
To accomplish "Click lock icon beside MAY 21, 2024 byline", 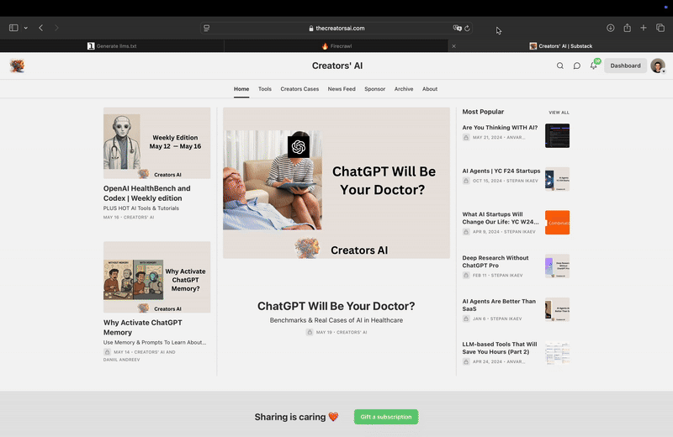I will [466, 137].
